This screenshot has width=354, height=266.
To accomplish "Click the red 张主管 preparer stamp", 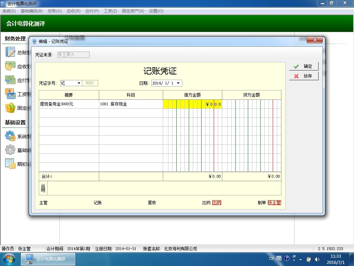I will 274,203.
